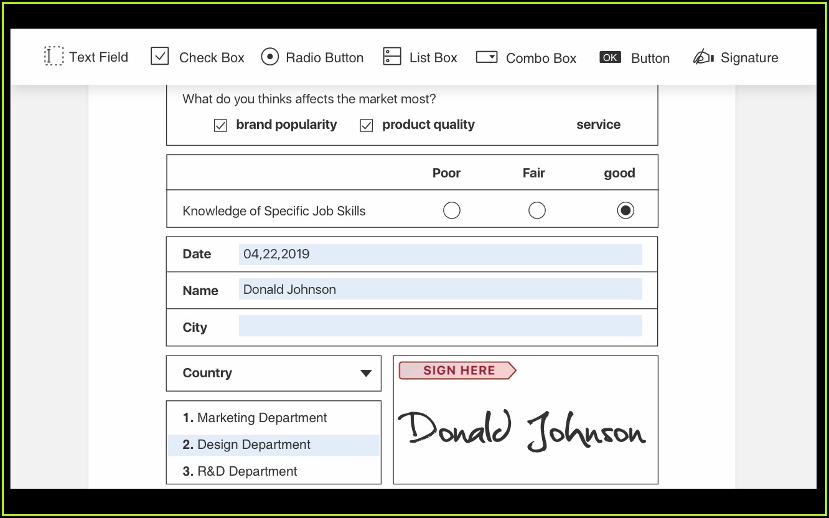Open the Country dropdown arrow
Screen dimensions: 829x518
(366, 374)
